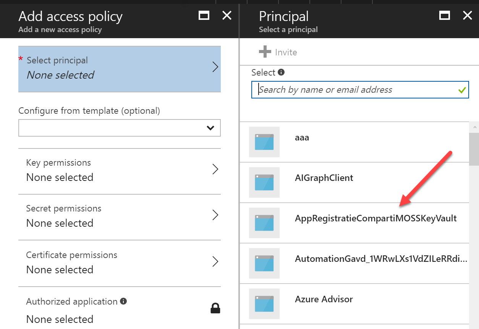
Task: Click the Azure Advisor application icon
Action: (264, 303)
